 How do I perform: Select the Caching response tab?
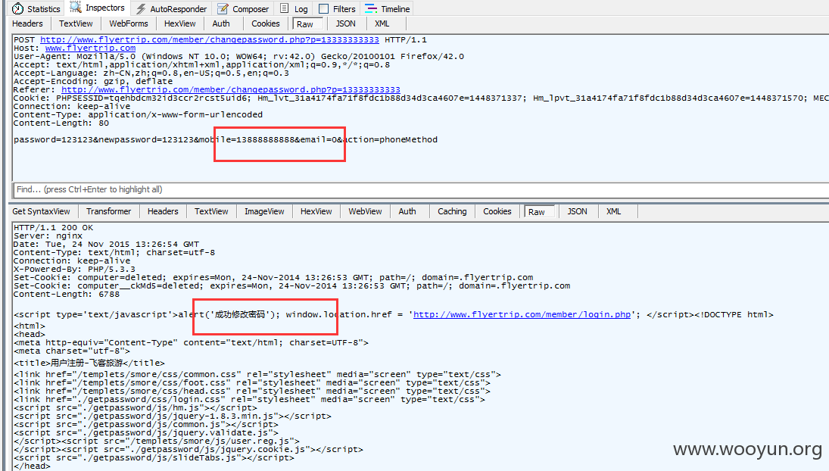click(452, 211)
